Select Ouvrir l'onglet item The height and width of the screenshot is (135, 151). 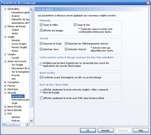click(x=19, y=44)
